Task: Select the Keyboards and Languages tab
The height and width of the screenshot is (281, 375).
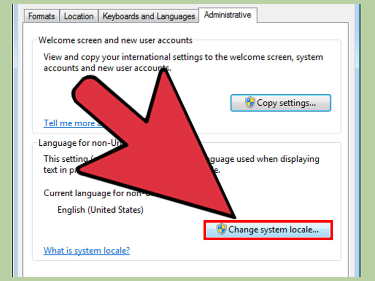Action: (x=148, y=16)
